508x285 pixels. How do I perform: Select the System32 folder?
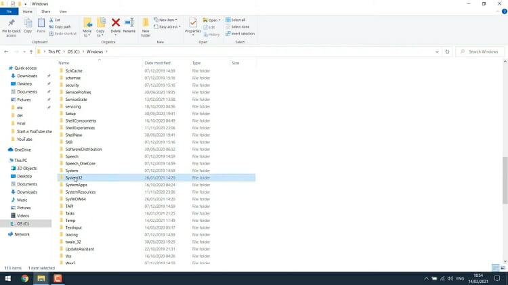(x=156, y=178)
